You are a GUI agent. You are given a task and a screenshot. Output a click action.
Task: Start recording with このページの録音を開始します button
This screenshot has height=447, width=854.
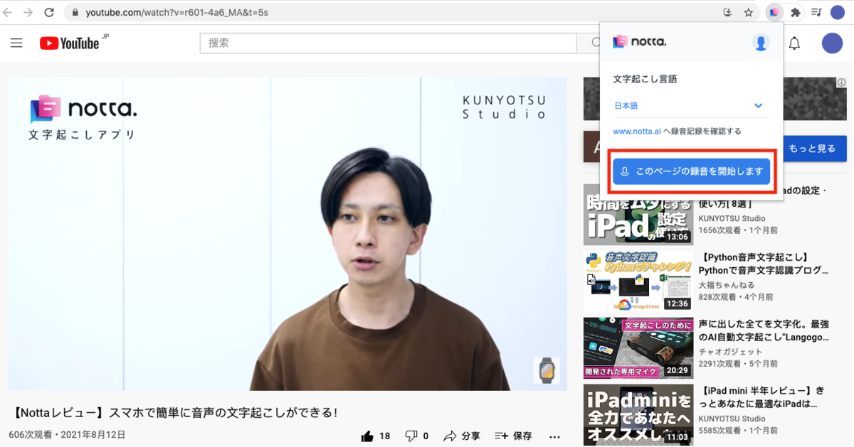pos(691,171)
